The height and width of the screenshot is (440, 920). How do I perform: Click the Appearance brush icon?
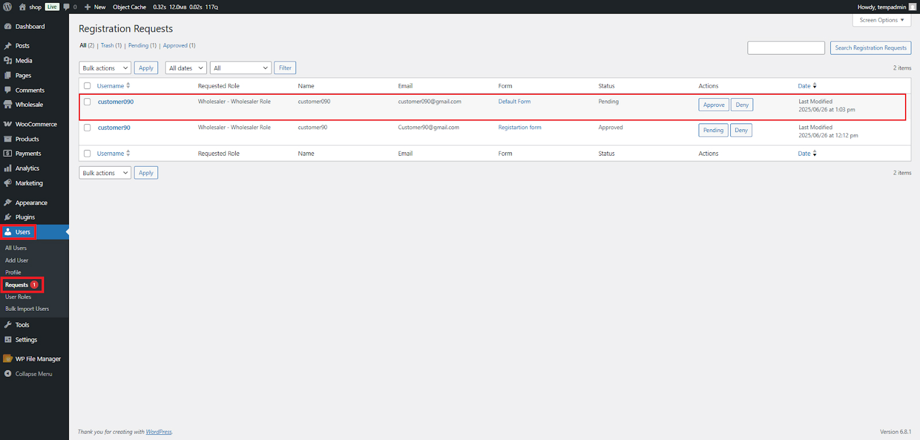tap(8, 203)
